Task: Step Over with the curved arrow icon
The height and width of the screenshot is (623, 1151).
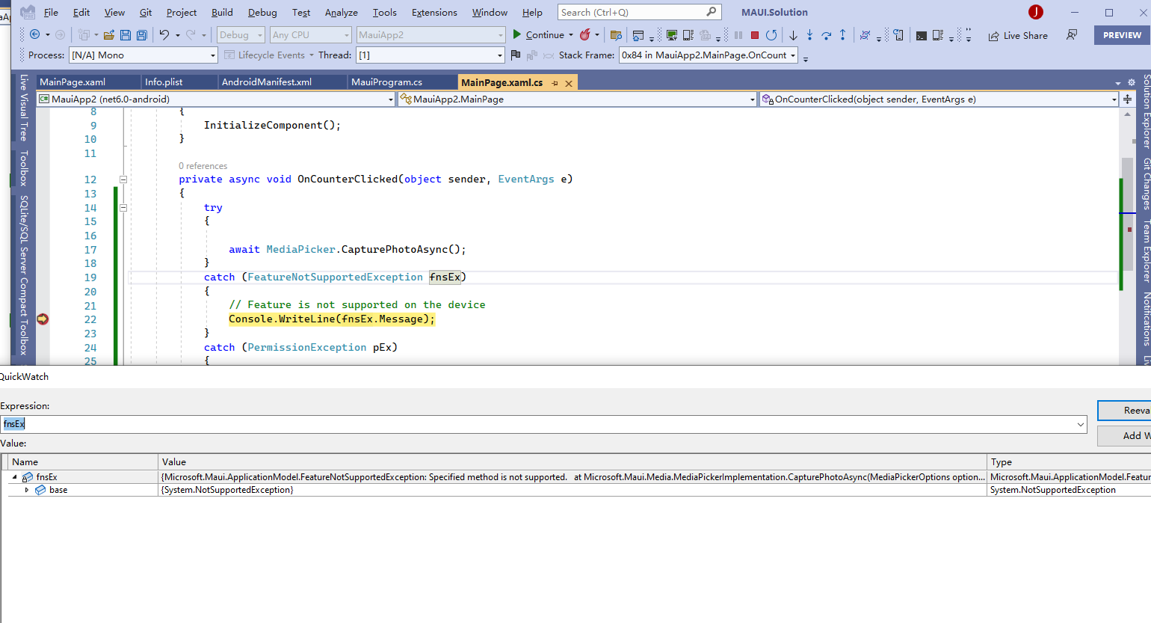Action: [x=826, y=35]
